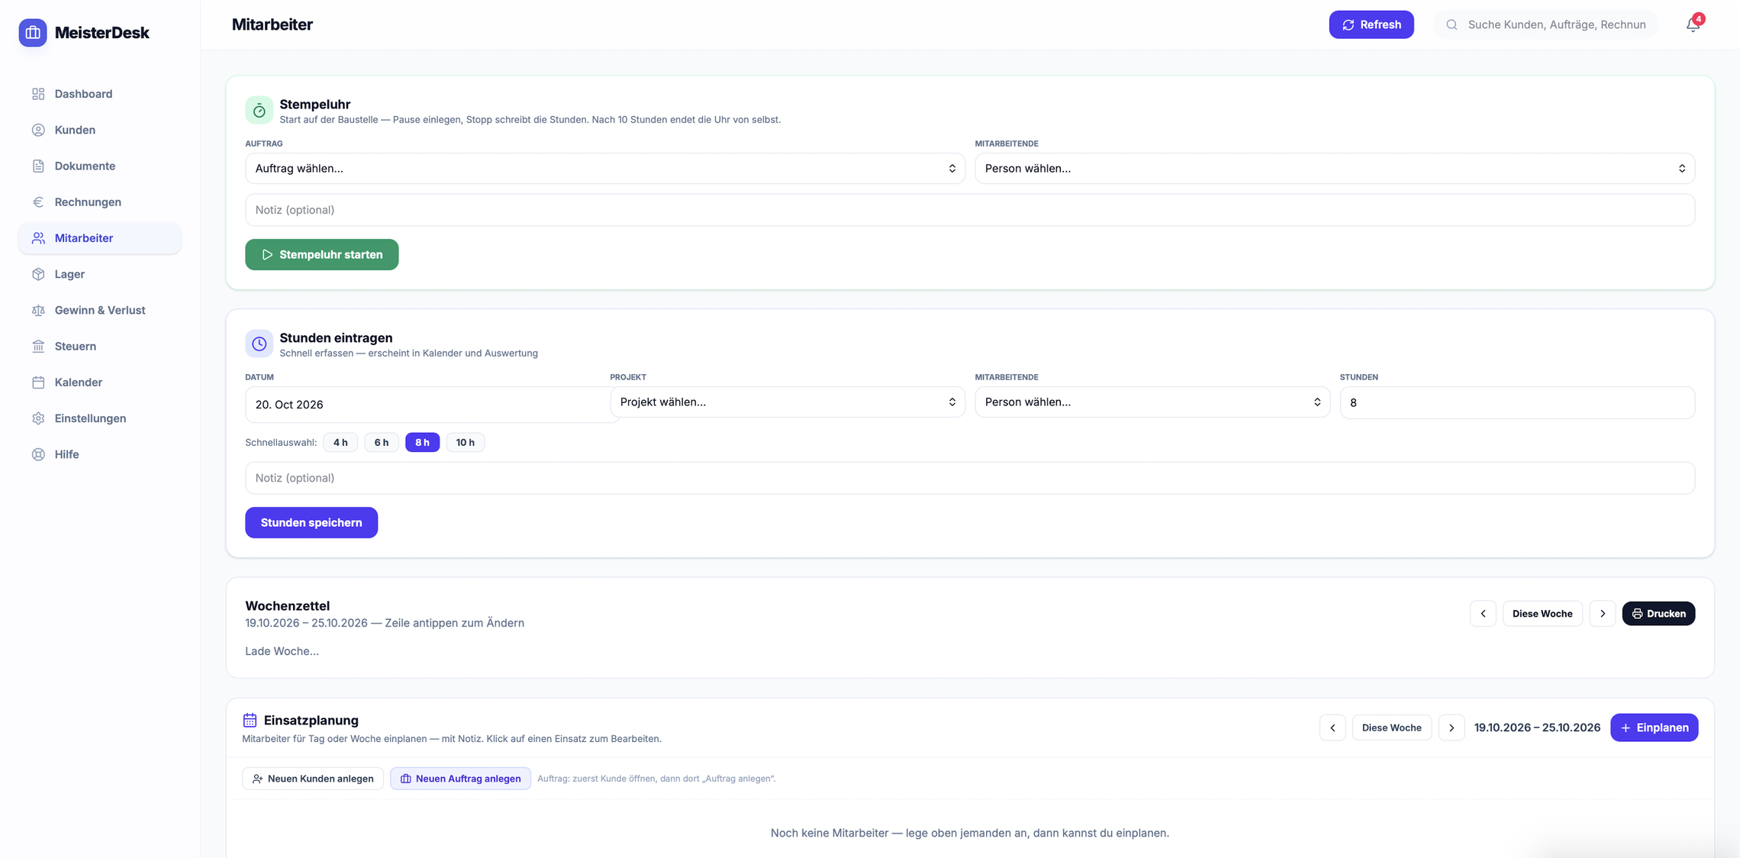Open Einstellungen in the sidebar

[100, 418]
